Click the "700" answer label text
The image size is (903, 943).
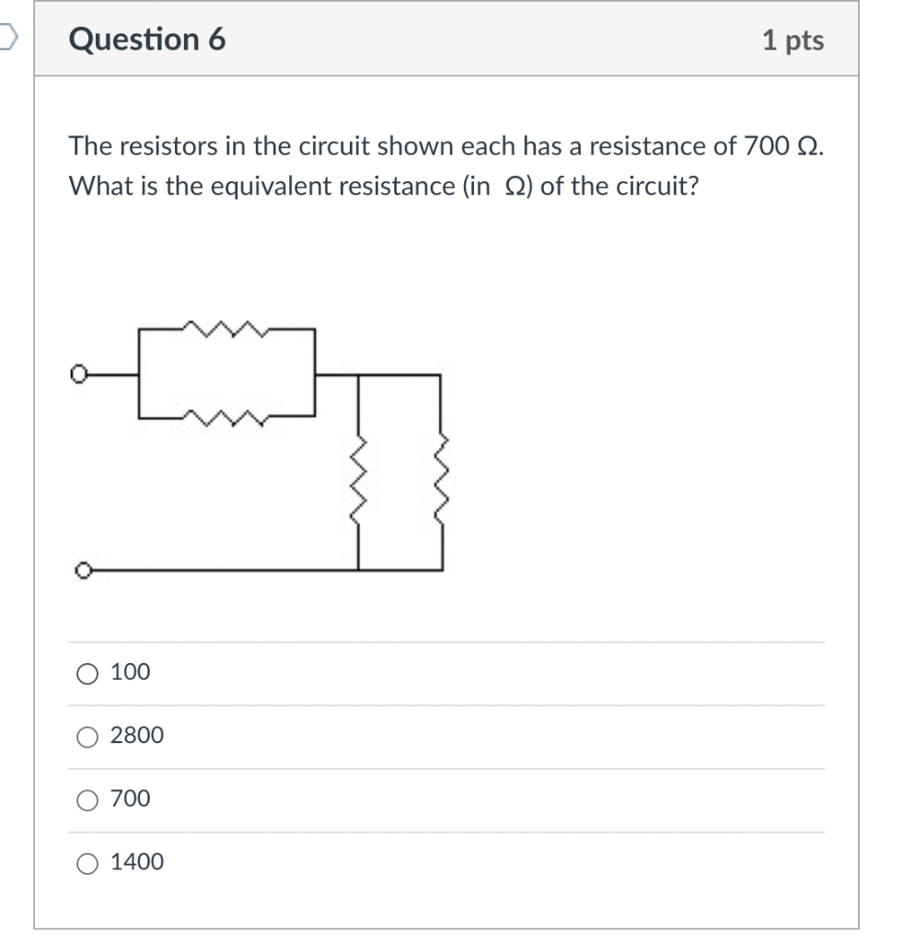[130, 798]
